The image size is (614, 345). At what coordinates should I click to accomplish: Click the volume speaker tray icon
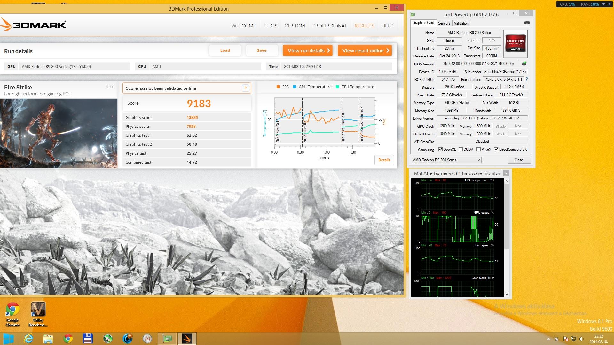pyautogui.click(x=581, y=339)
